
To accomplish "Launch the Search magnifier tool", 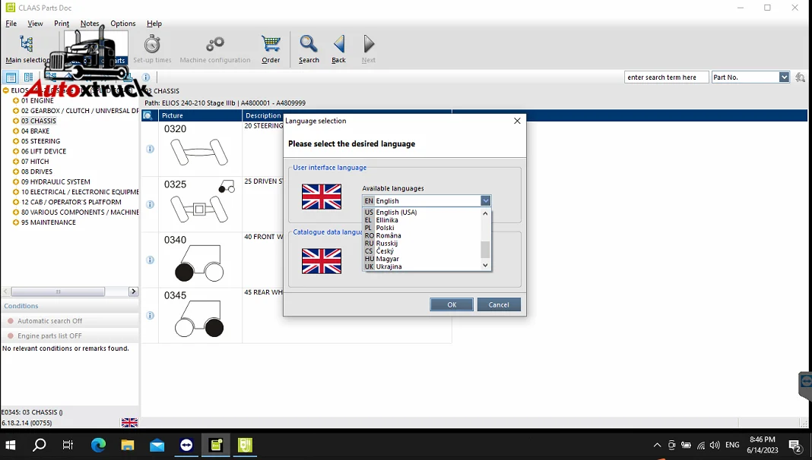I will (x=309, y=49).
